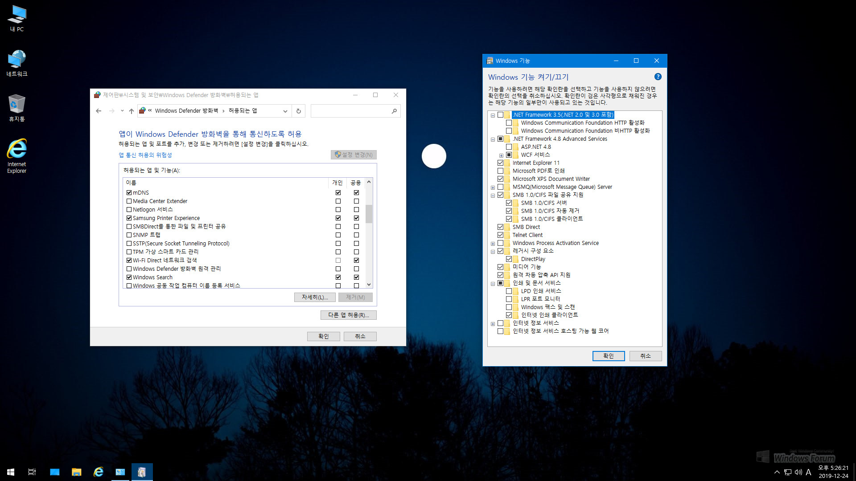Collapse SMB 1.0/CIFS 파일 공유 지원 node
This screenshot has height=481, width=856.
[493, 196]
